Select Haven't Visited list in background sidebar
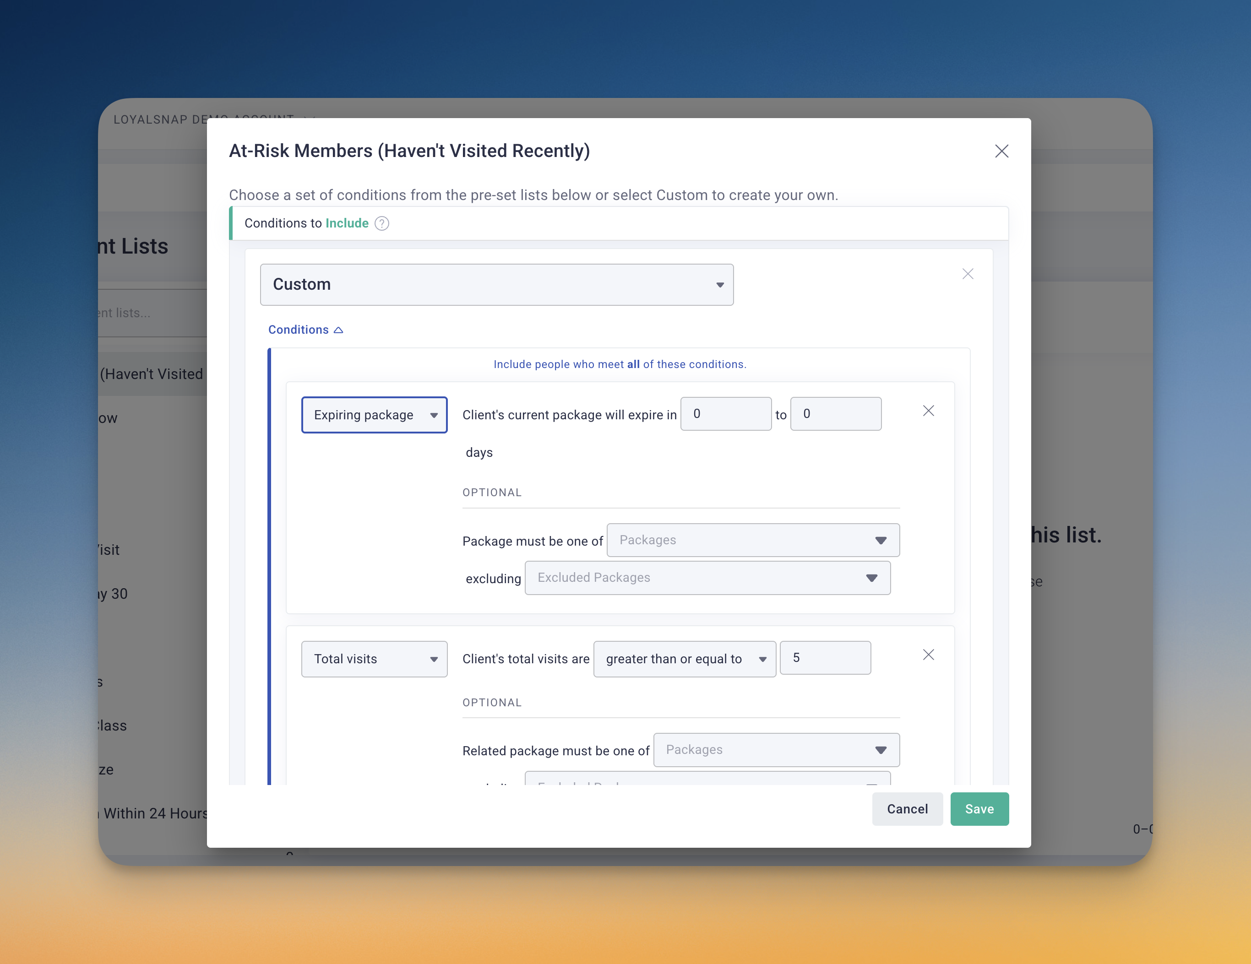The width and height of the screenshot is (1251, 964). [x=152, y=374]
